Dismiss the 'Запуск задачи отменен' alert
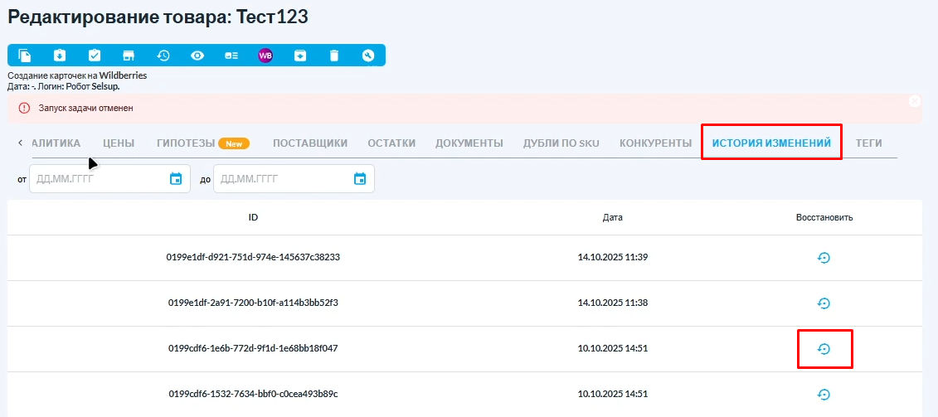Viewport: 938px width, 417px height. pyautogui.click(x=915, y=101)
